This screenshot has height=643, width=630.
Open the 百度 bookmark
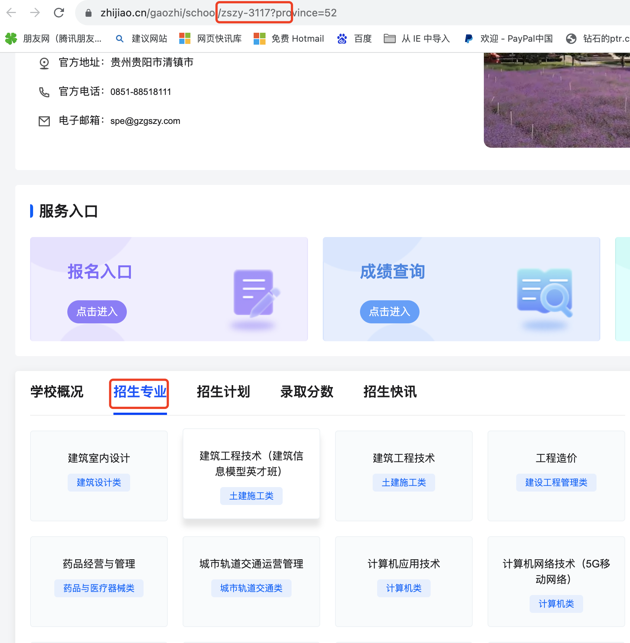[354, 39]
